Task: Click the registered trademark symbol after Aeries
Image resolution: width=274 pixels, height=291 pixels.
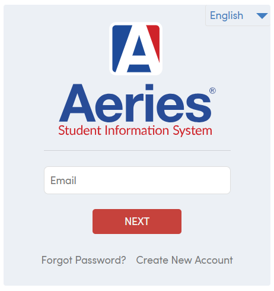Action: (212, 91)
